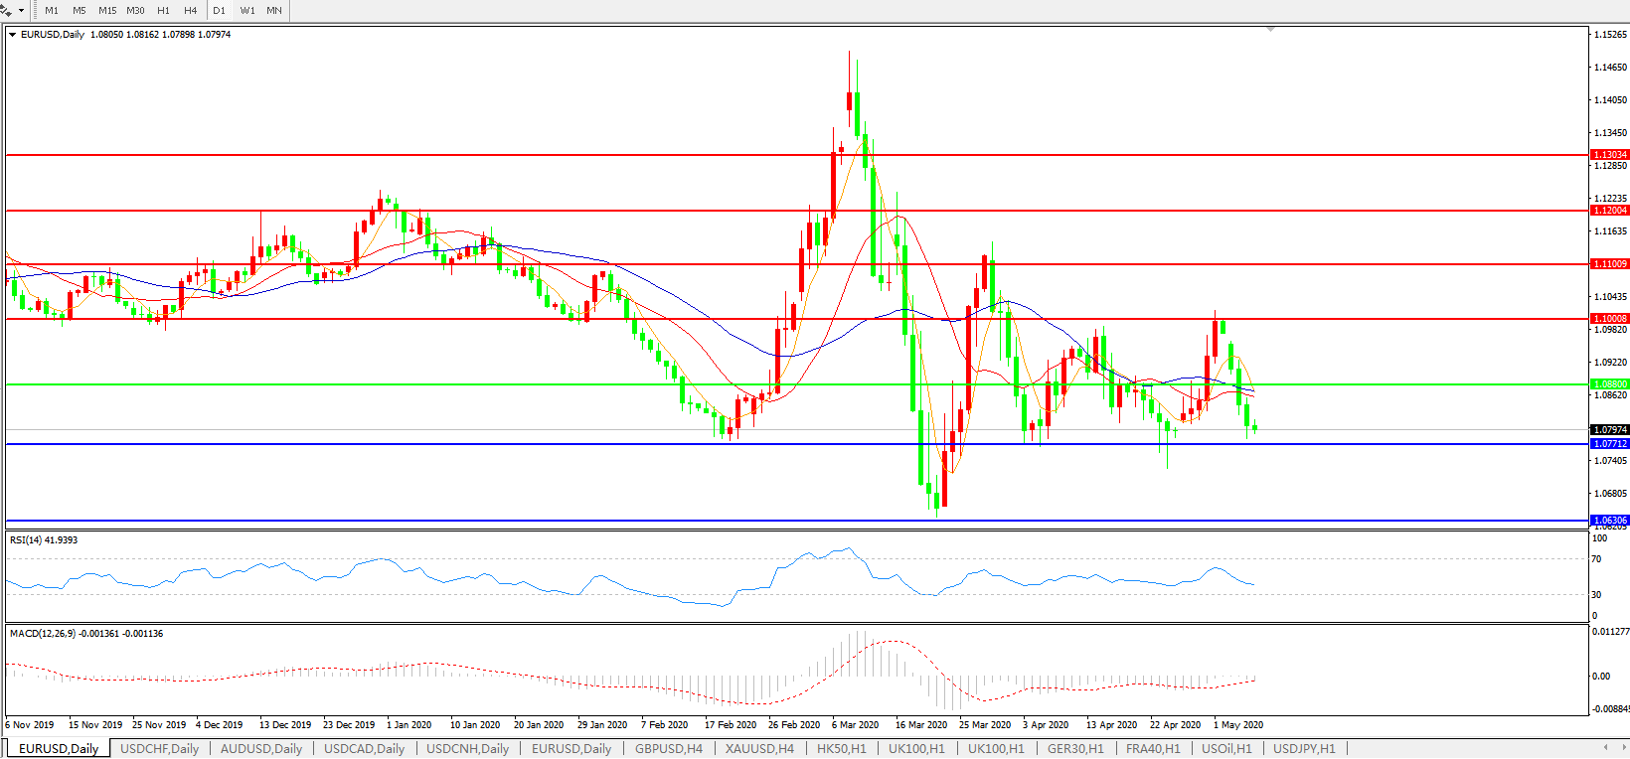The width and height of the screenshot is (1630, 759).
Task: Enable the H4 timeframe button
Action: pos(191,10)
